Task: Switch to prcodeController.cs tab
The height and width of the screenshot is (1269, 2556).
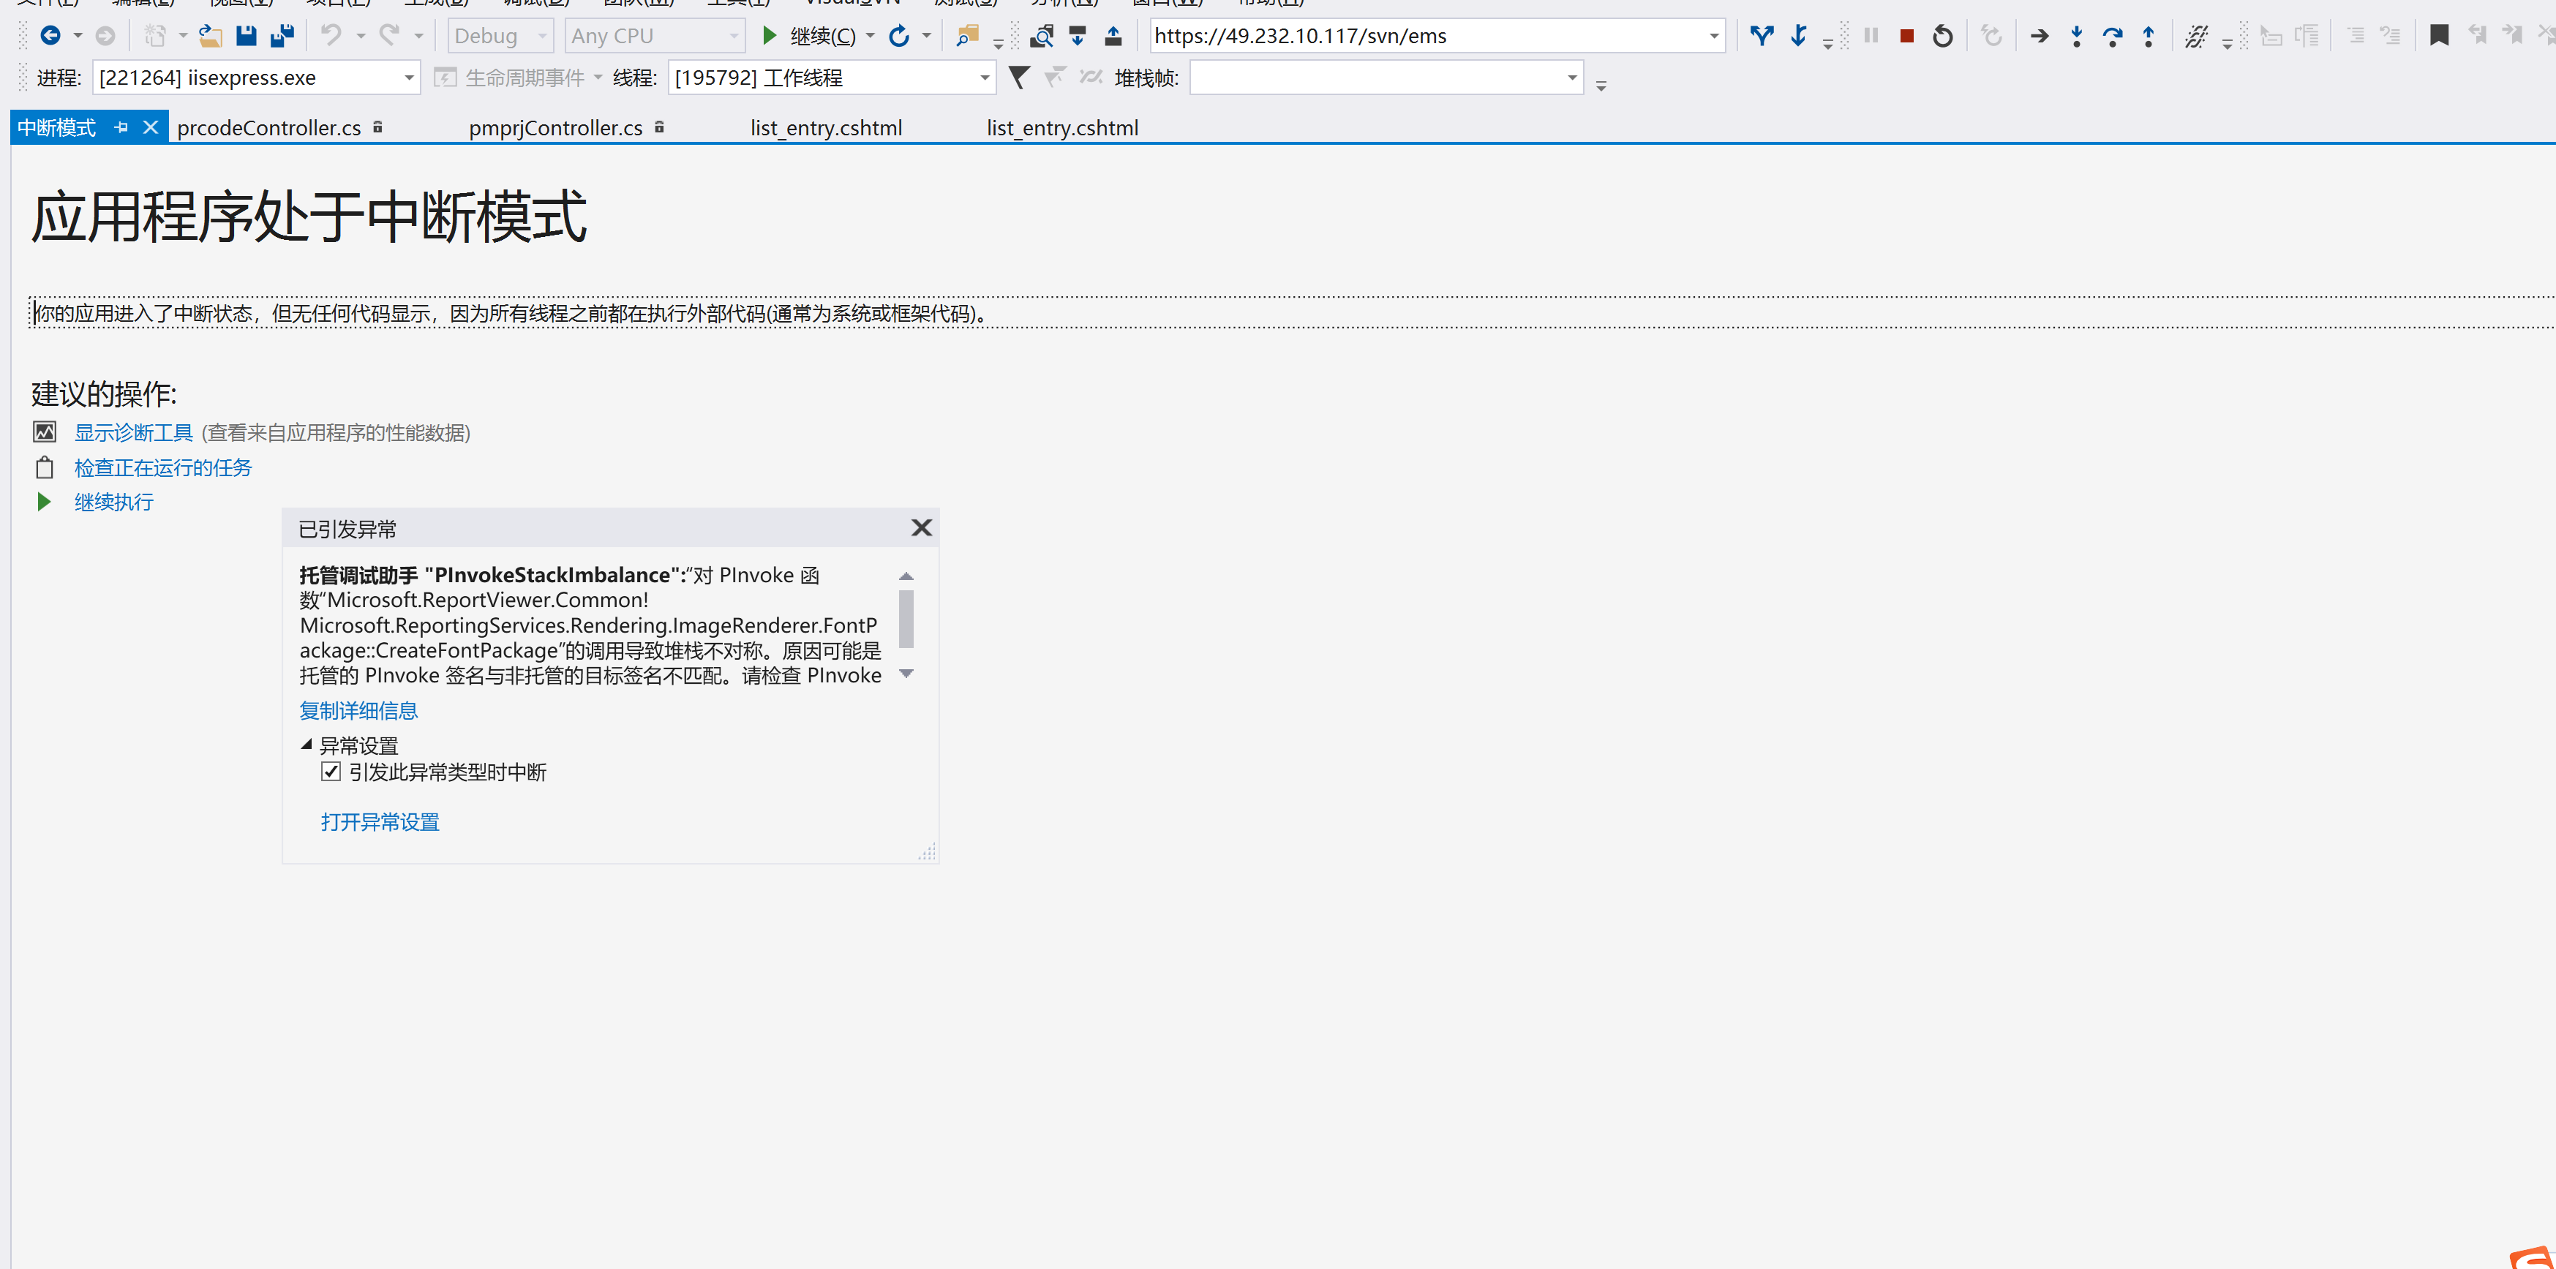Action: coord(269,128)
